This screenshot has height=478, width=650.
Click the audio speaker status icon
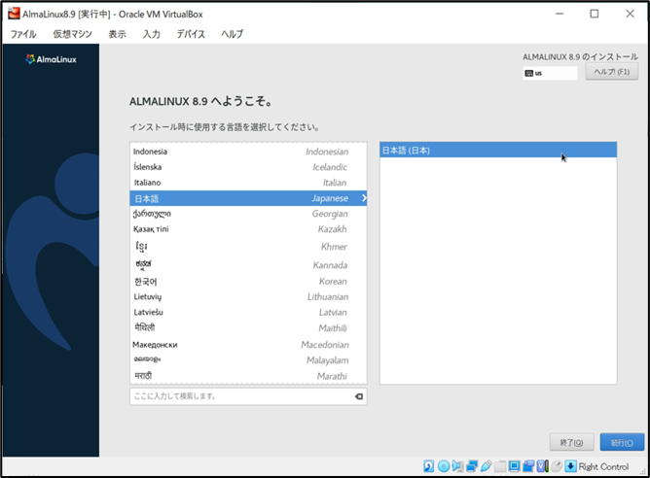point(457,466)
